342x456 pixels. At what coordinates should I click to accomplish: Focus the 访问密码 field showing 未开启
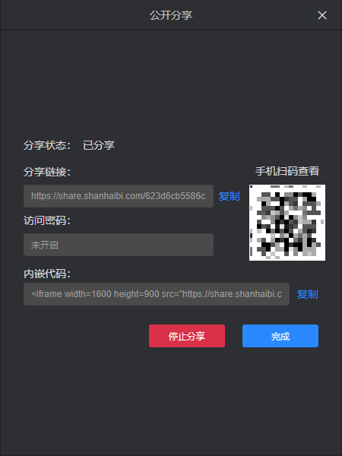pos(119,245)
